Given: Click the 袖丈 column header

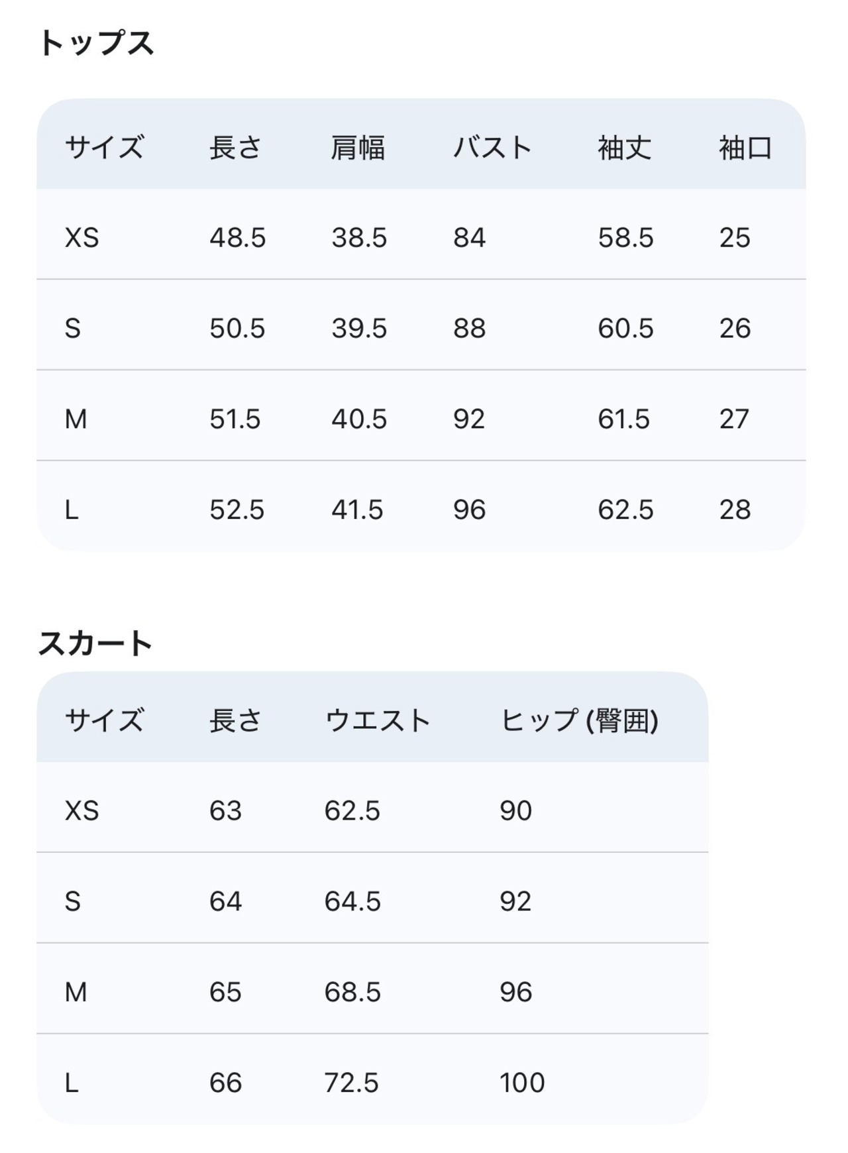Looking at the screenshot, I should (x=624, y=147).
